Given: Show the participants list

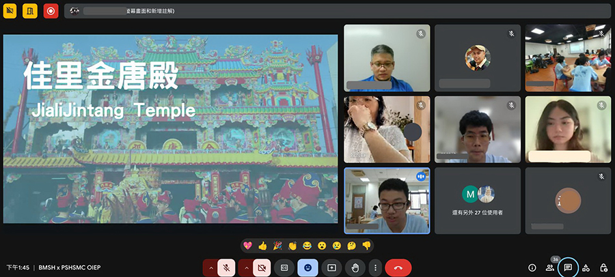Looking at the screenshot, I should pos(550,268).
